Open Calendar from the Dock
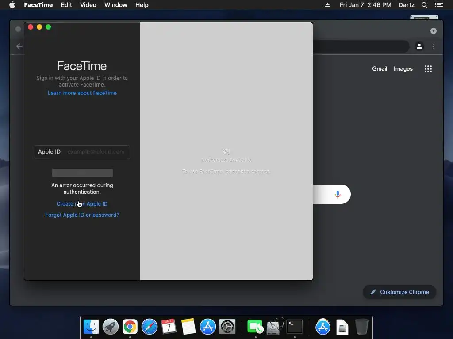Image resolution: width=453 pixels, height=339 pixels. pos(169,327)
